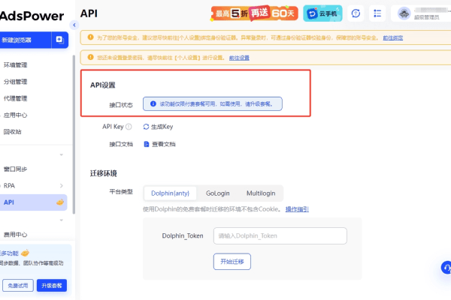Click the info icon in 接口状态 notice
Screen dimensions: 451x300
[153, 103]
